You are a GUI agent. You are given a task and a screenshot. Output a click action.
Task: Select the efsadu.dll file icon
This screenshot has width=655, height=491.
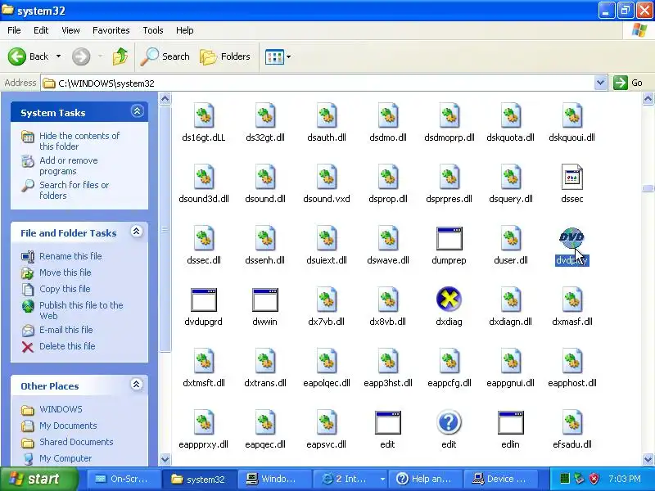[571, 422]
